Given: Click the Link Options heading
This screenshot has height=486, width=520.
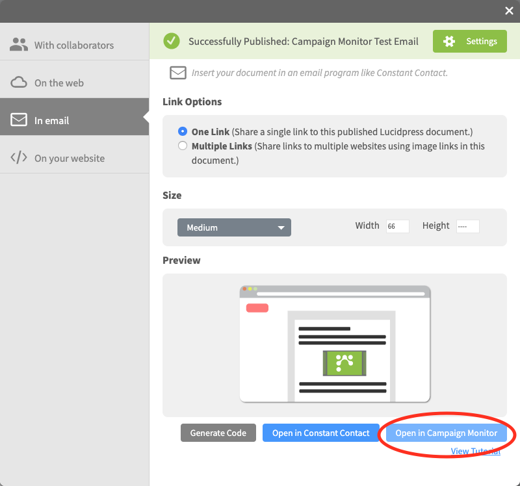Looking at the screenshot, I should click(192, 101).
